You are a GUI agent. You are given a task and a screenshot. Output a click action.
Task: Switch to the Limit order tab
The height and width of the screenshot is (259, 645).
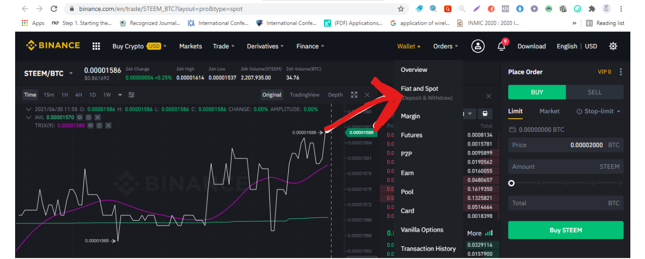click(515, 111)
